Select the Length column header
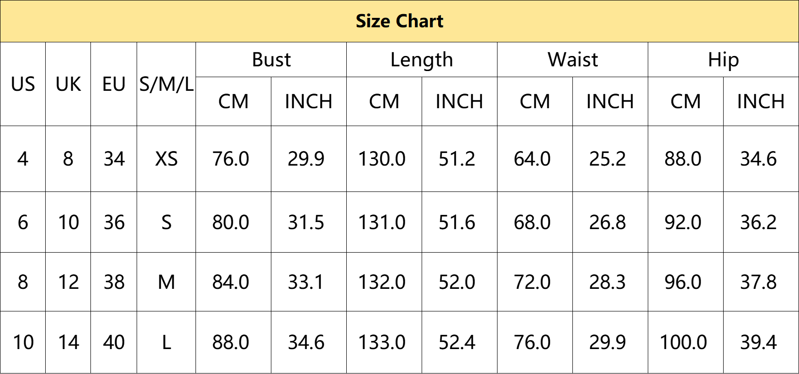 pyautogui.click(x=422, y=60)
